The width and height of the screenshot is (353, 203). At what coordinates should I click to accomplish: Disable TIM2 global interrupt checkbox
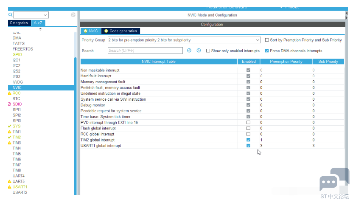(x=248, y=140)
